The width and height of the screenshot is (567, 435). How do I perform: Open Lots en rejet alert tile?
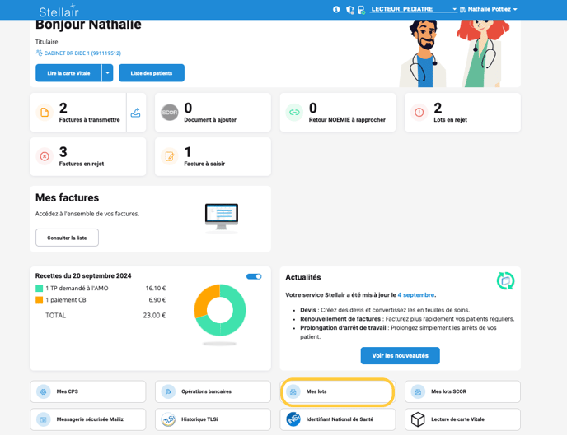pyautogui.click(x=462, y=113)
